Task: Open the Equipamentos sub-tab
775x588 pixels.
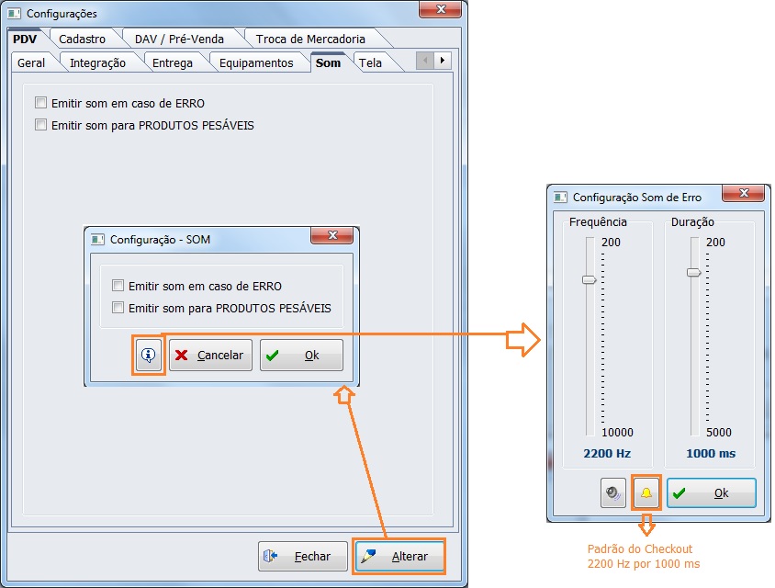Action: click(256, 62)
